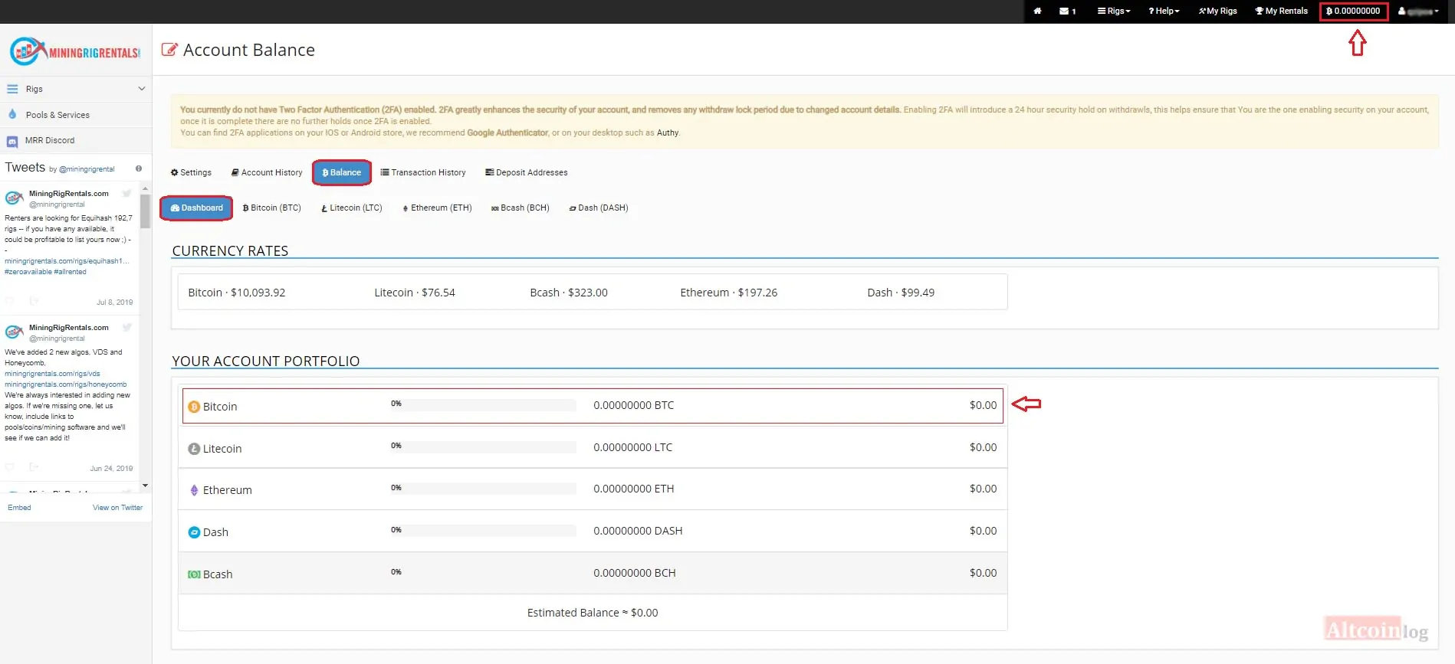The height and width of the screenshot is (664, 1455).
Task: Click View on Twitter link
Action: click(117, 508)
